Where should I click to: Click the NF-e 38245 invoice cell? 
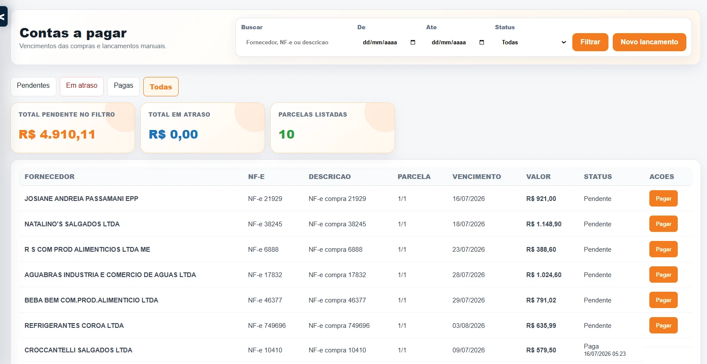(x=265, y=224)
